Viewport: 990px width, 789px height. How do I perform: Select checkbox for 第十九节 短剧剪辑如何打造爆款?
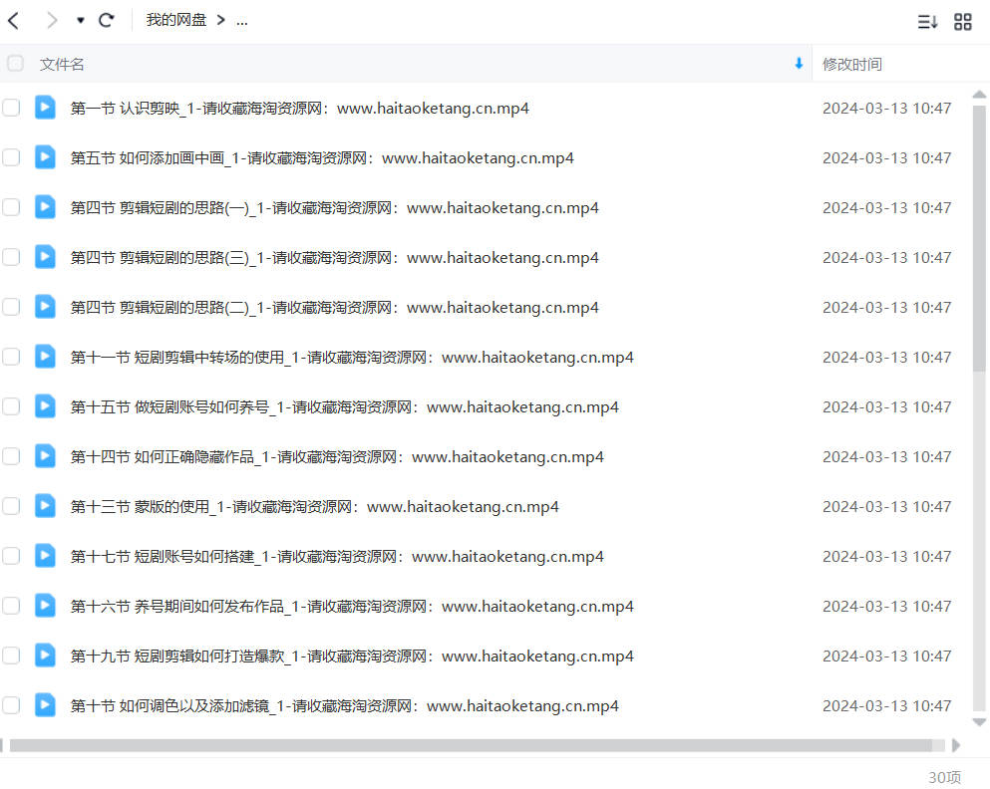(x=11, y=656)
